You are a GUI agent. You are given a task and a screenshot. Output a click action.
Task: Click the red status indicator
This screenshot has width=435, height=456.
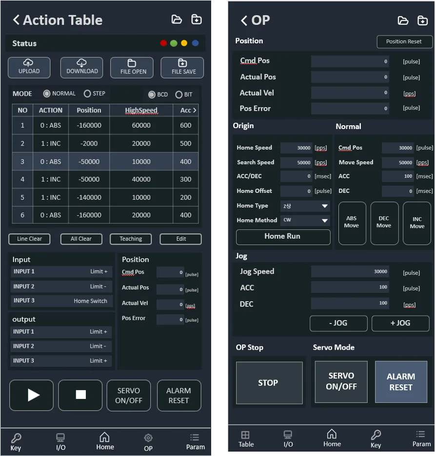click(164, 43)
